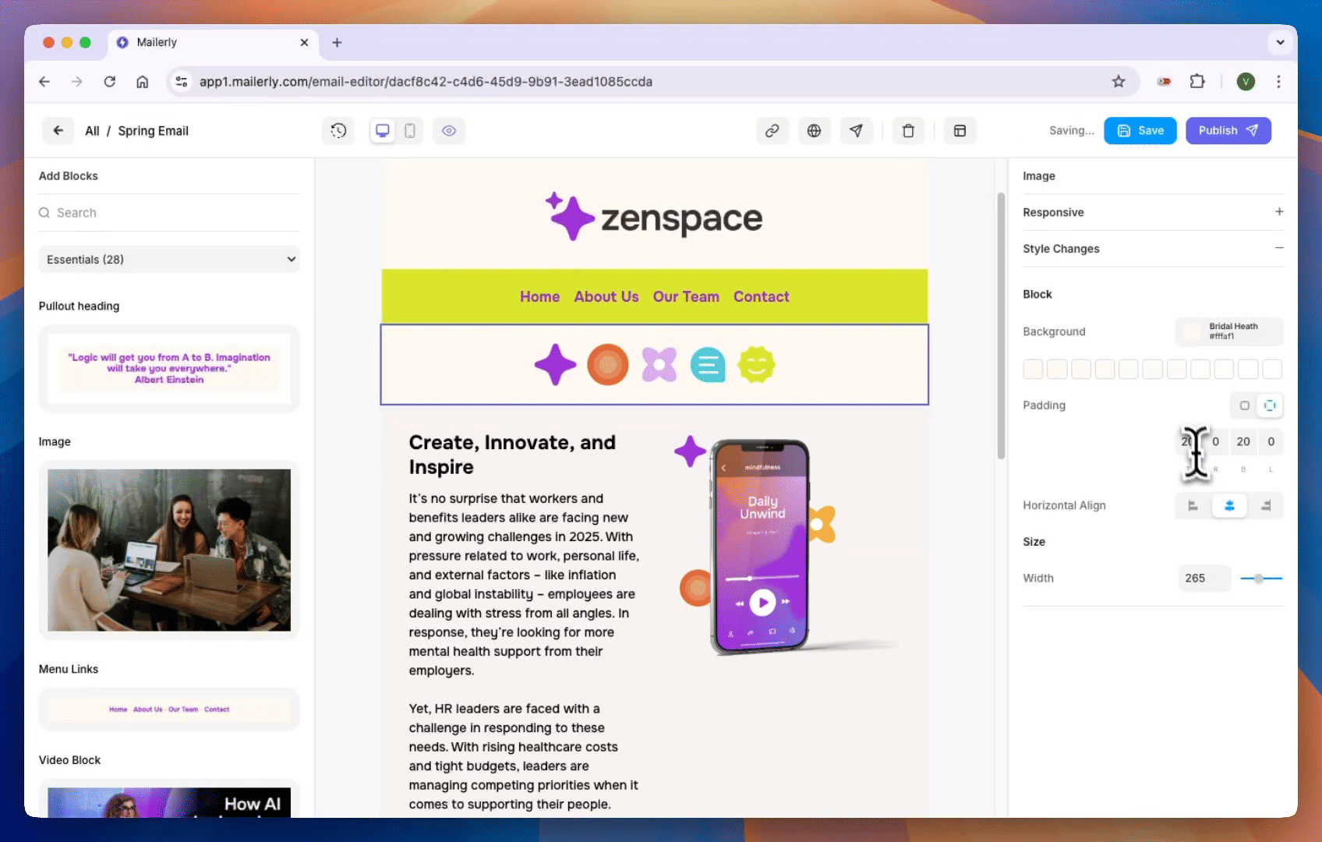Open the layout template icon
Viewport: 1322px width, 842px height.
pyautogui.click(x=960, y=131)
